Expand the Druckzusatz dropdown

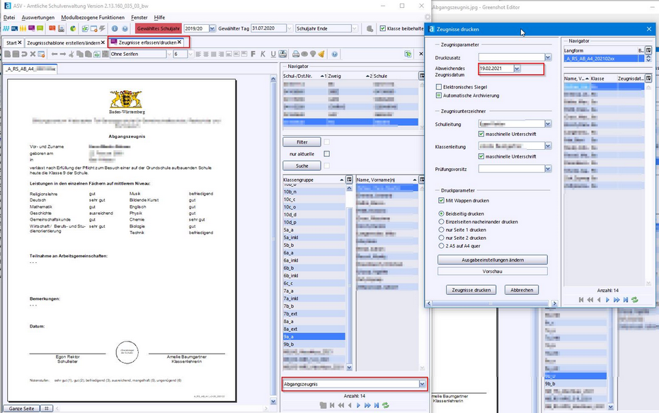pos(547,57)
